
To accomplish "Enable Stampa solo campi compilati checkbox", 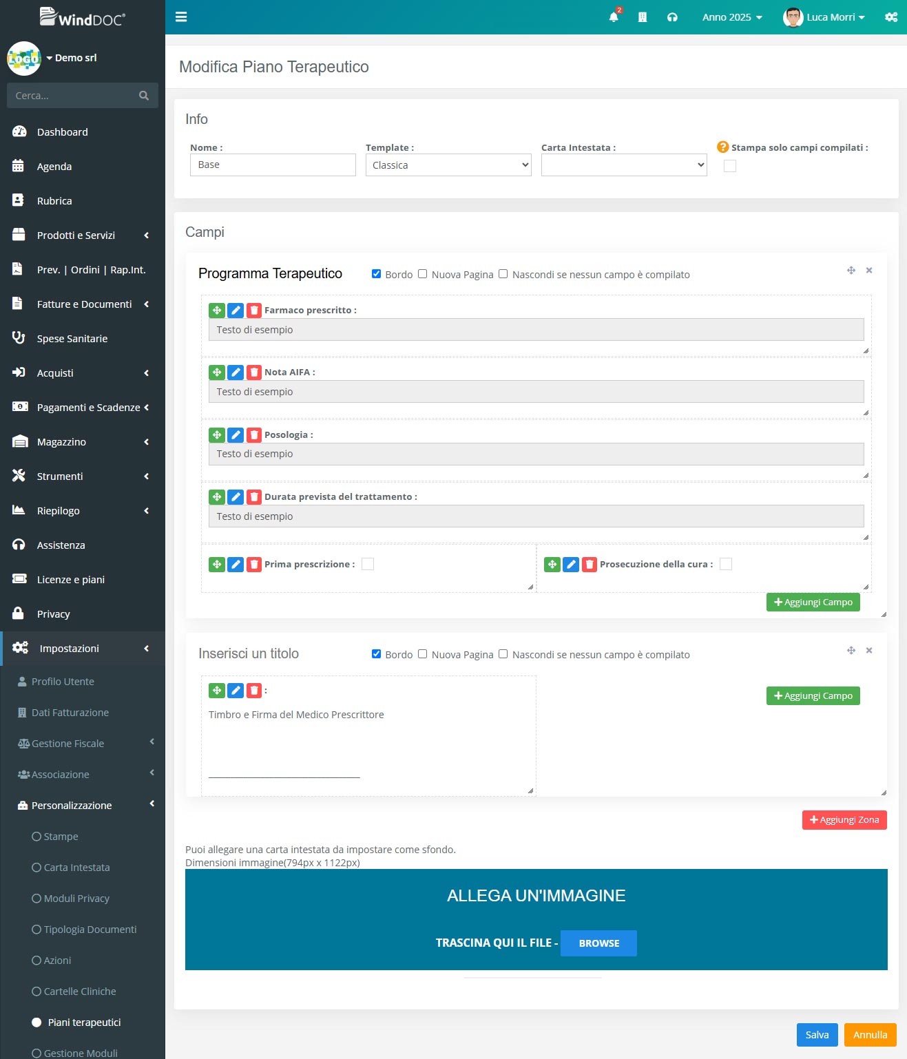I will (x=730, y=166).
